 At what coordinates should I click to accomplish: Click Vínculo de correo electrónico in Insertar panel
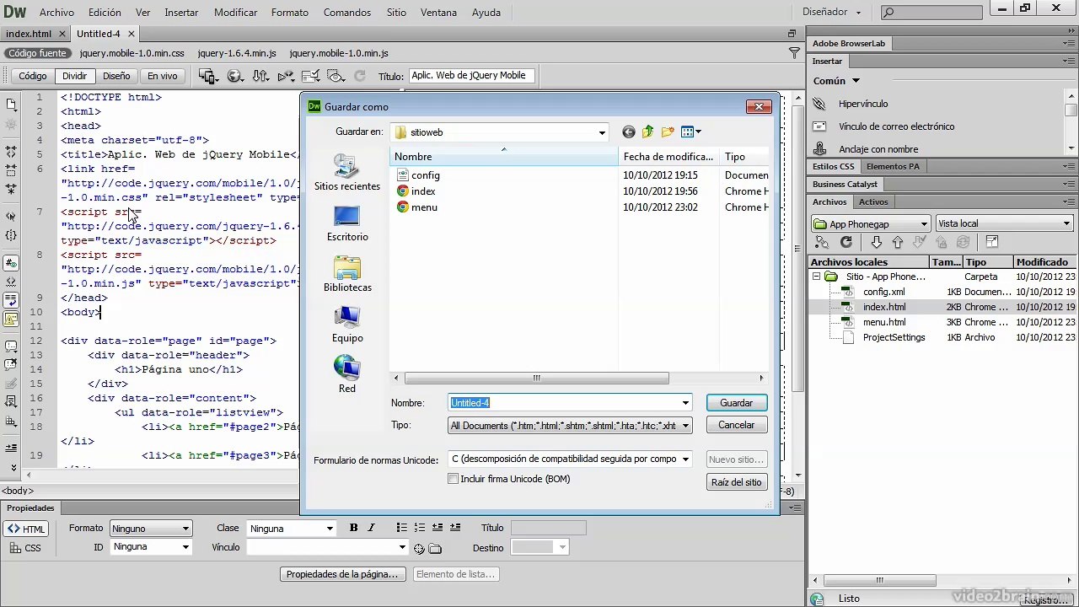point(896,126)
